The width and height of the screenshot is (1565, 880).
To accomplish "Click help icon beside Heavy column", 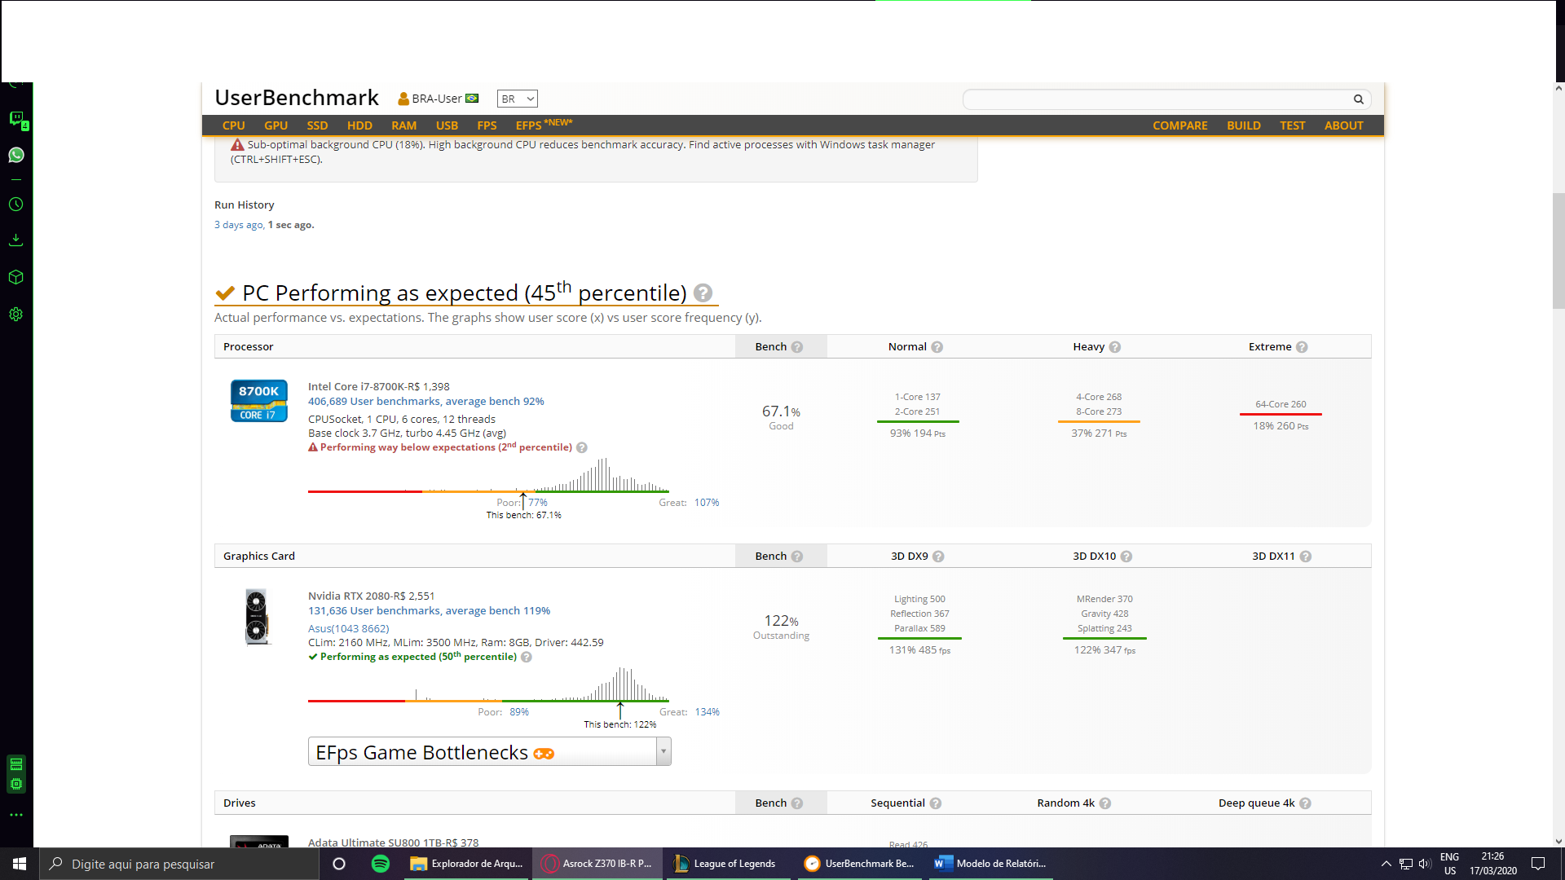I will 1115,347.
